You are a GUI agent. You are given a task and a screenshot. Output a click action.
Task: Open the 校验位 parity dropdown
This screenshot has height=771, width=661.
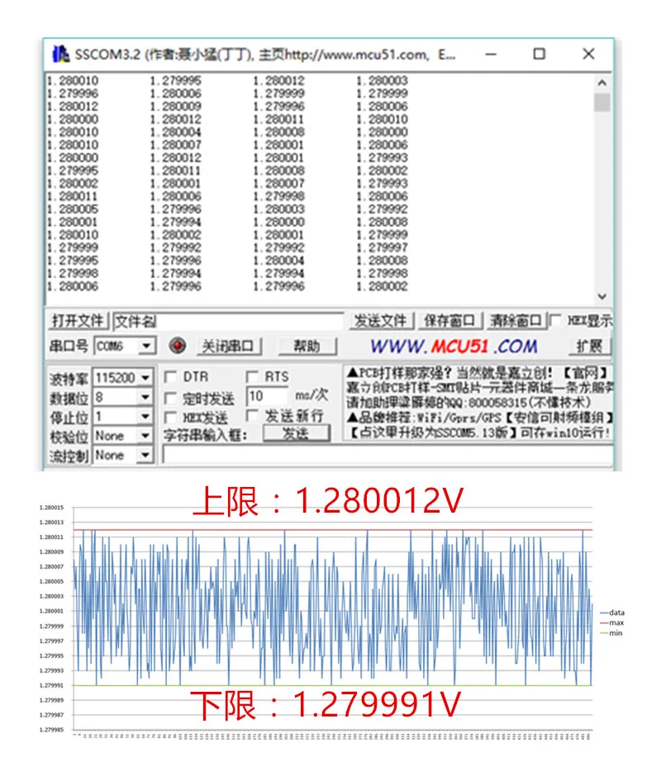tap(145, 436)
